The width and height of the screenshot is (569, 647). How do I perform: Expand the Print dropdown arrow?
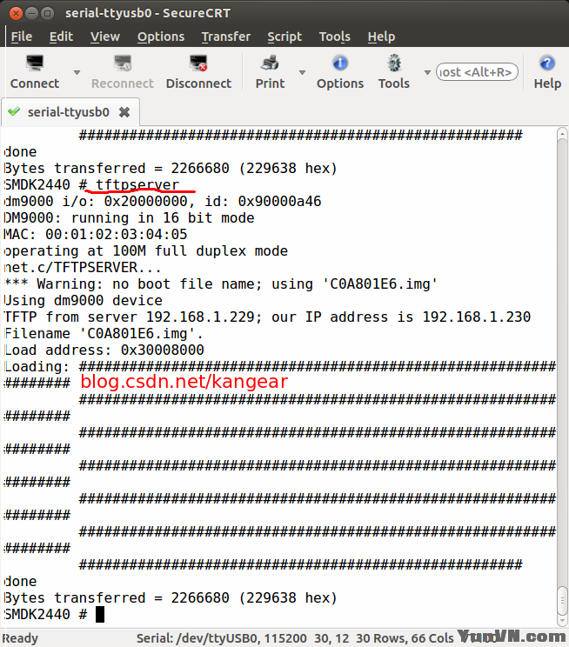click(x=302, y=72)
